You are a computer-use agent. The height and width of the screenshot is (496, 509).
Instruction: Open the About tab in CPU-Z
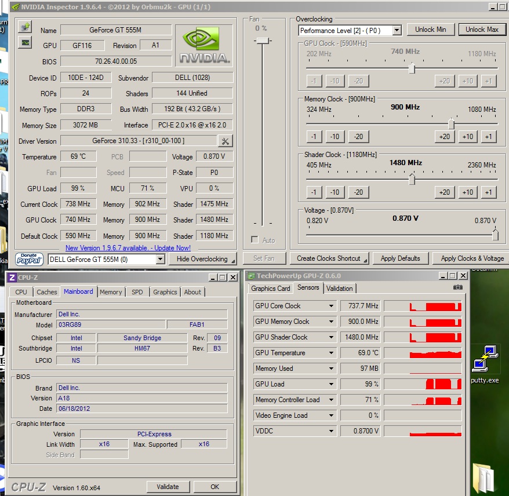pos(192,292)
